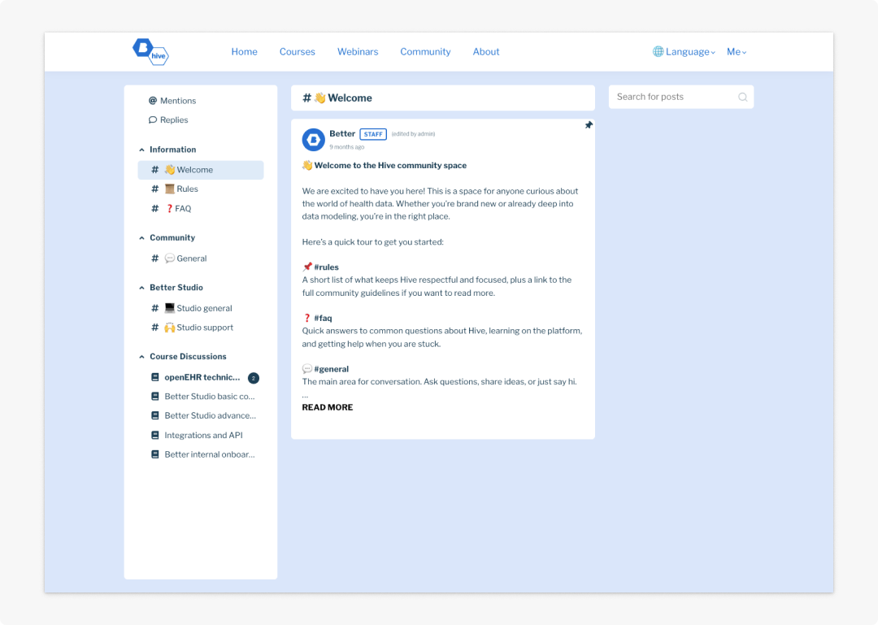Image resolution: width=878 pixels, height=625 pixels.
Task: Open Webinars in top navigation
Action: tap(358, 51)
